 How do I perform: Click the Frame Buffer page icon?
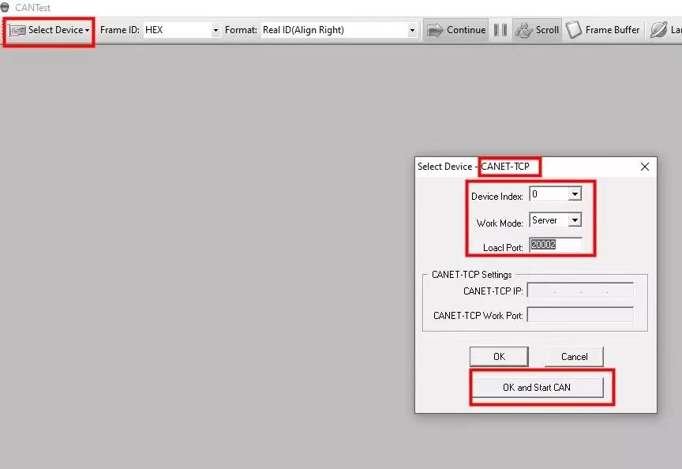click(x=574, y=29)
